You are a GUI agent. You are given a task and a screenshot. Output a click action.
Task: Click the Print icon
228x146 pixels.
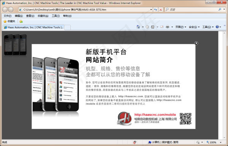pos(168,27)
